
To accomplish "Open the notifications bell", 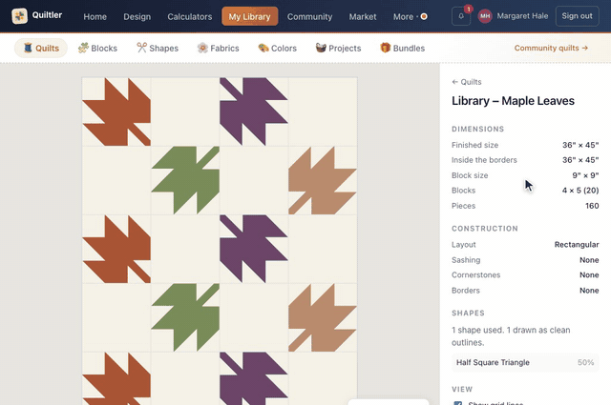I will 461,16.
